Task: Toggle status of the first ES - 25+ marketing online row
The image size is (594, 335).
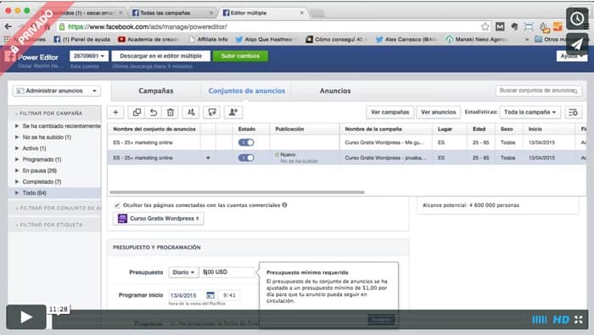Action: pyautogui.click(x=246, y=142)
